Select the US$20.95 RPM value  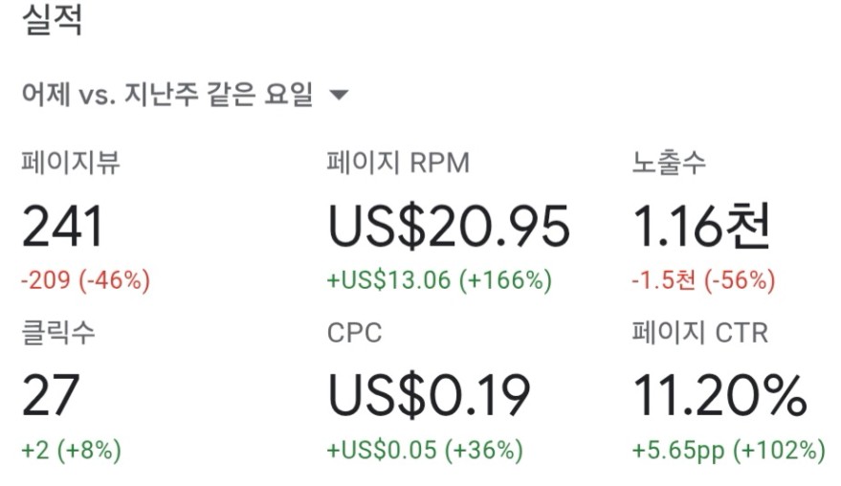449,227
